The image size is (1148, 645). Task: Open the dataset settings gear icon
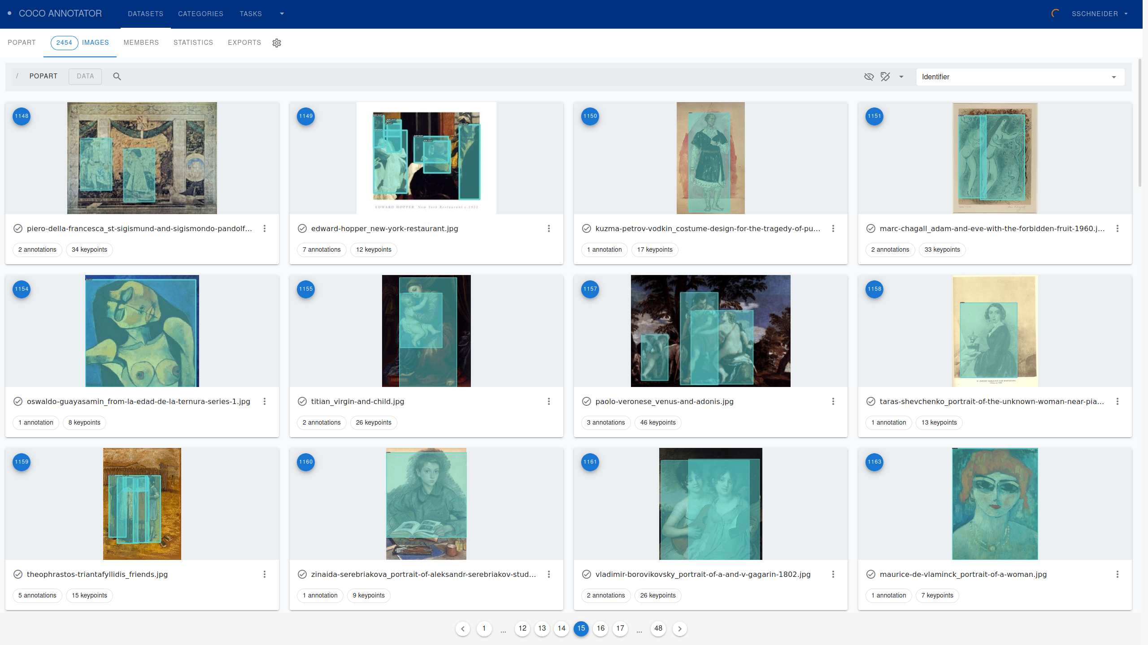(x=277, y=43)
